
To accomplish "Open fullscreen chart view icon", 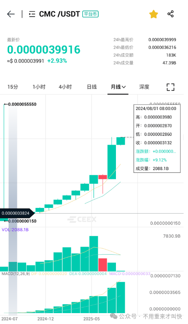I will pyautogui.click(x=170, y=87).
